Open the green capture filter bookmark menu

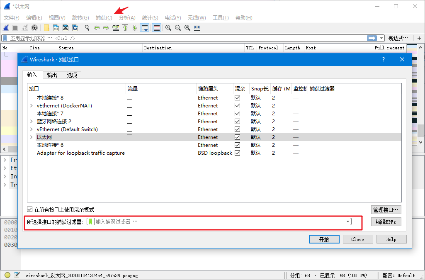[x=90, y=222]
